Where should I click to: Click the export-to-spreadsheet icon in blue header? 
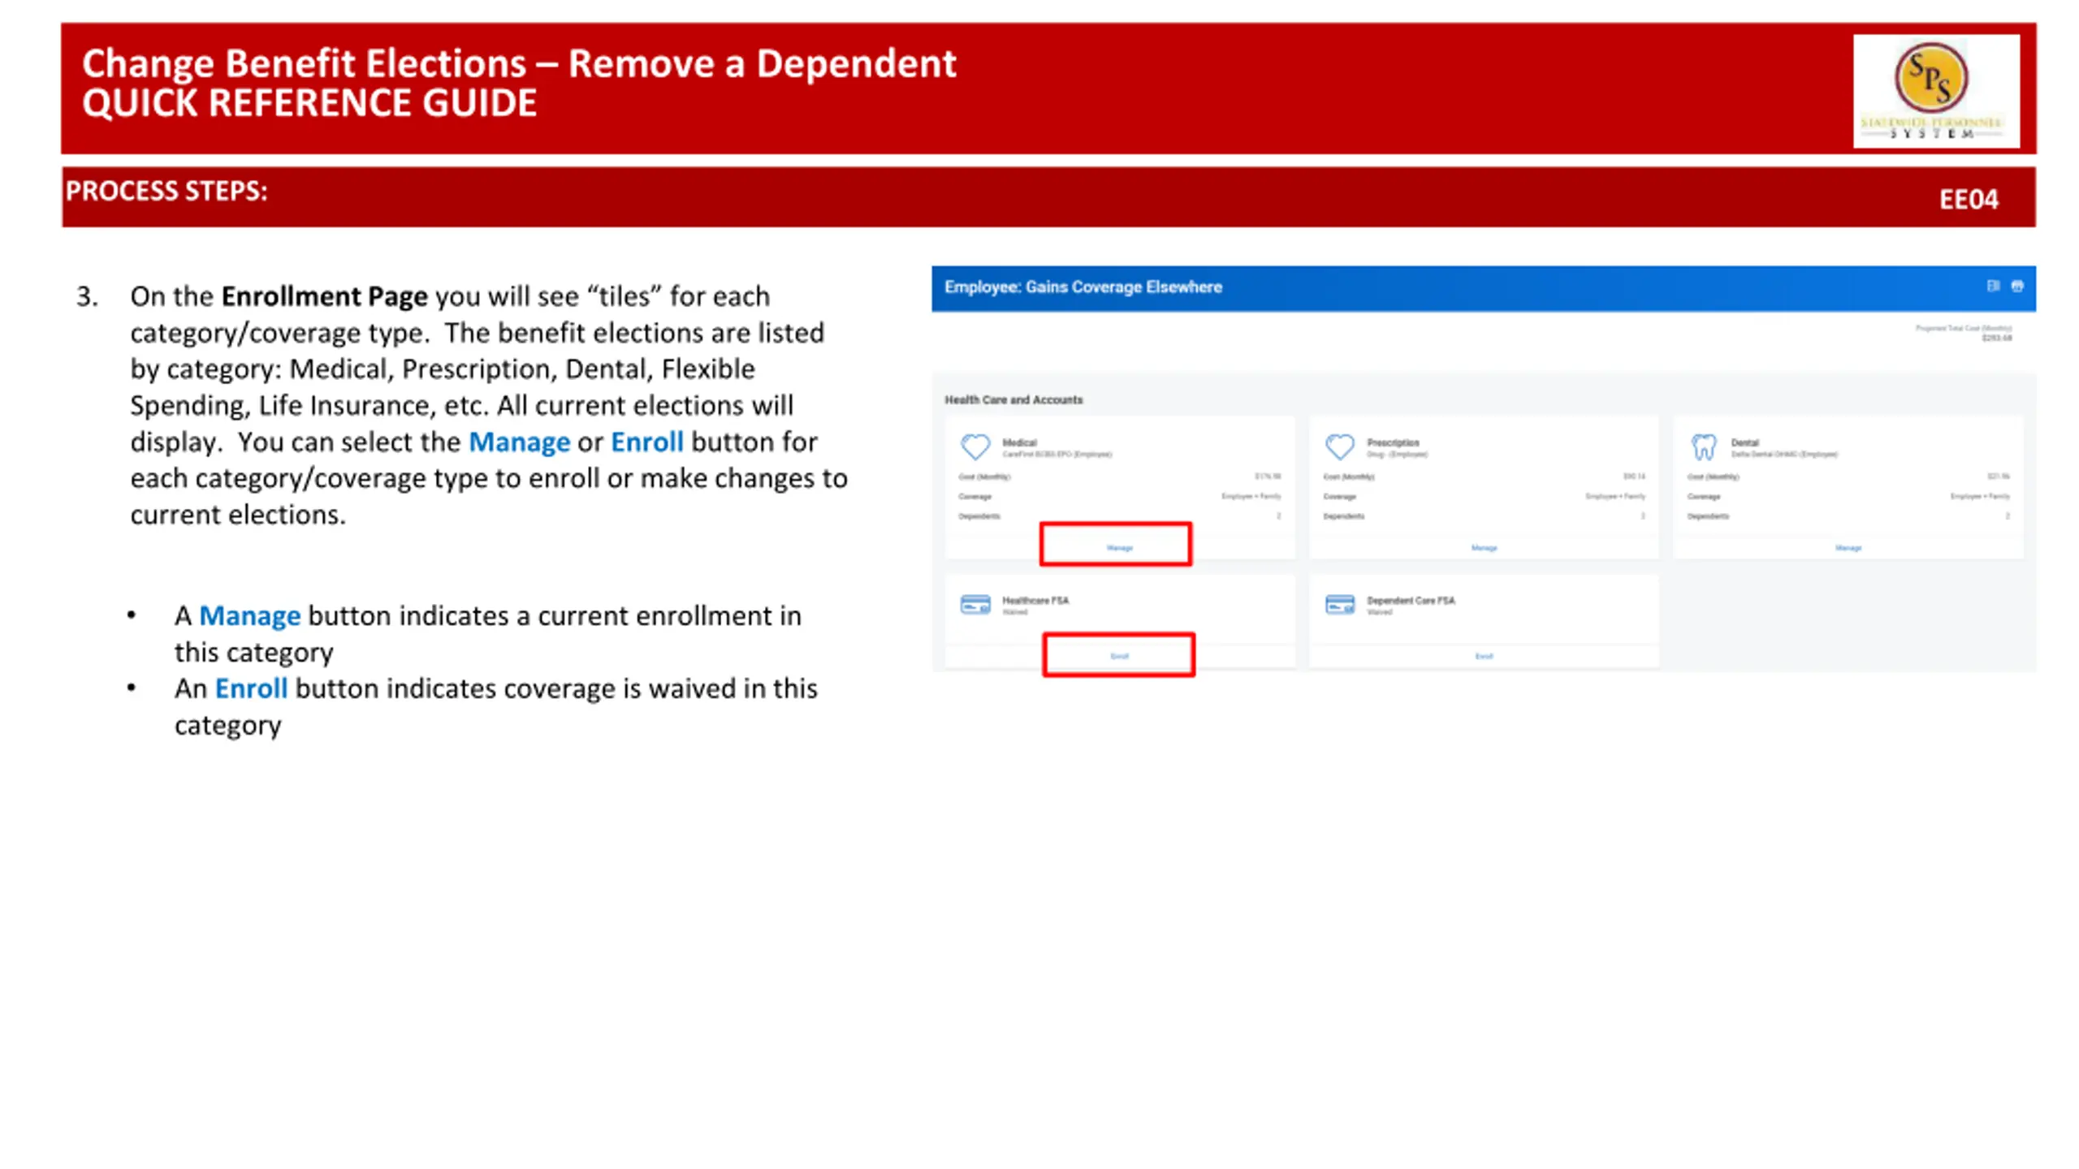(x=1993, y=286)
